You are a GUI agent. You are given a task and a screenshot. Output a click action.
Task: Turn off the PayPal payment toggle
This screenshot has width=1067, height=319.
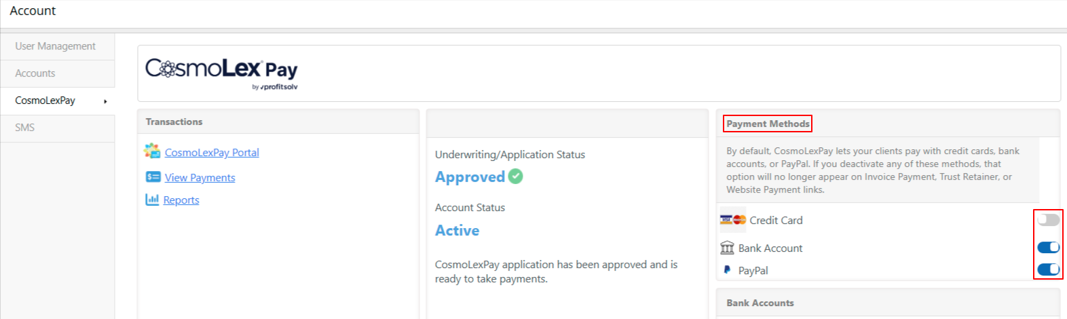1048,269
